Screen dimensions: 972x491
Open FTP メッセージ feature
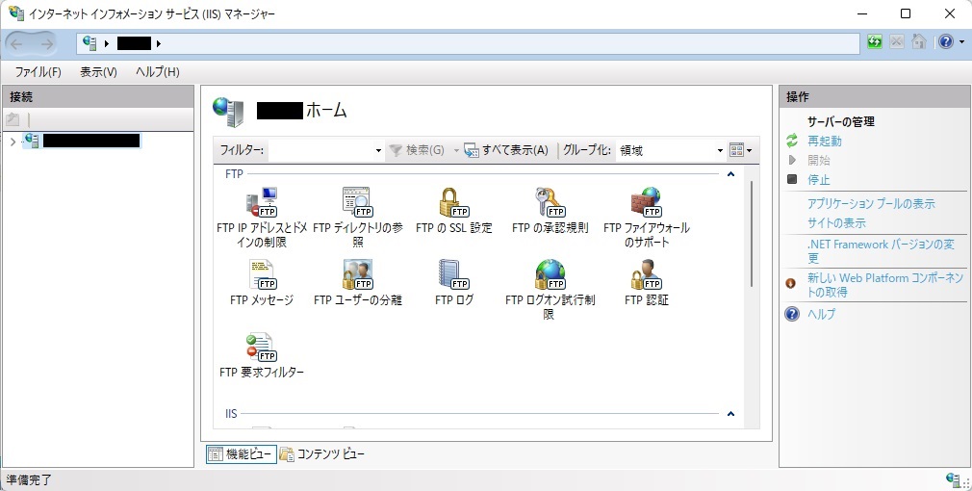click(261, 283)
